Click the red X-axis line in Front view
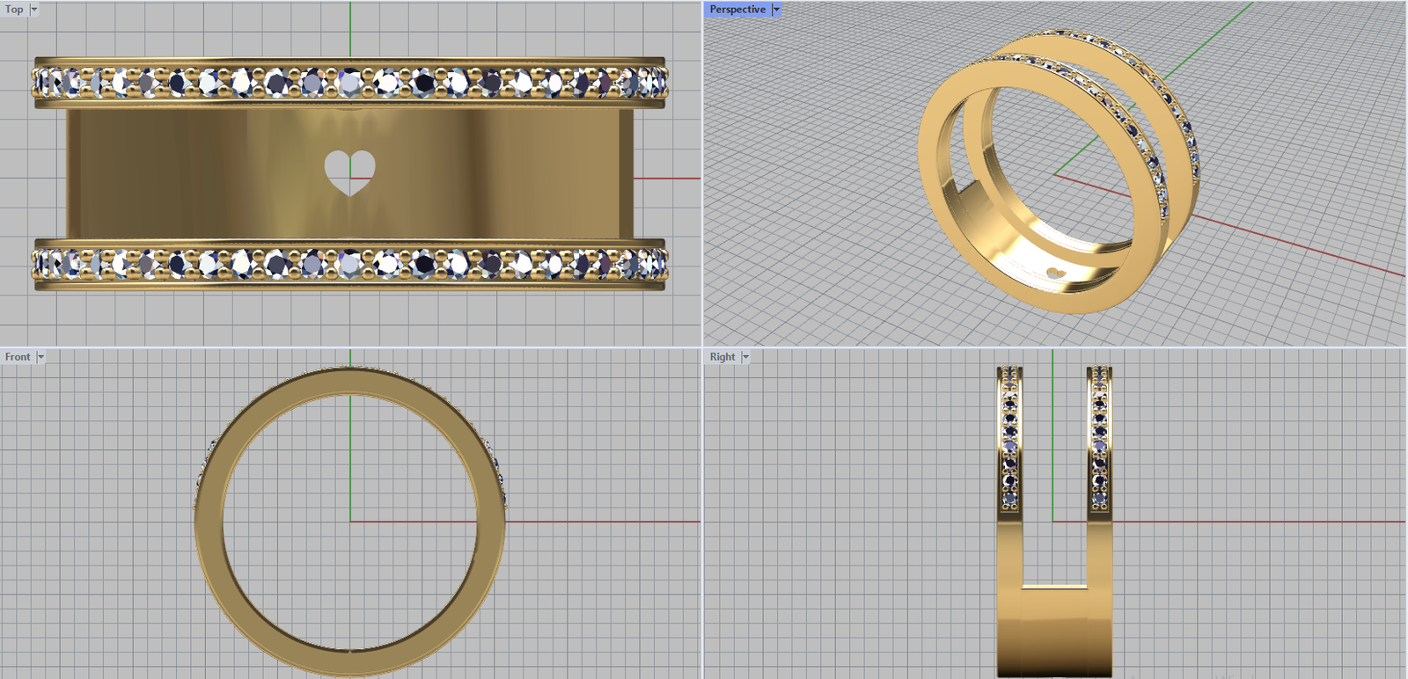Viewport: 1408px width, 679px height. [598, 522]
